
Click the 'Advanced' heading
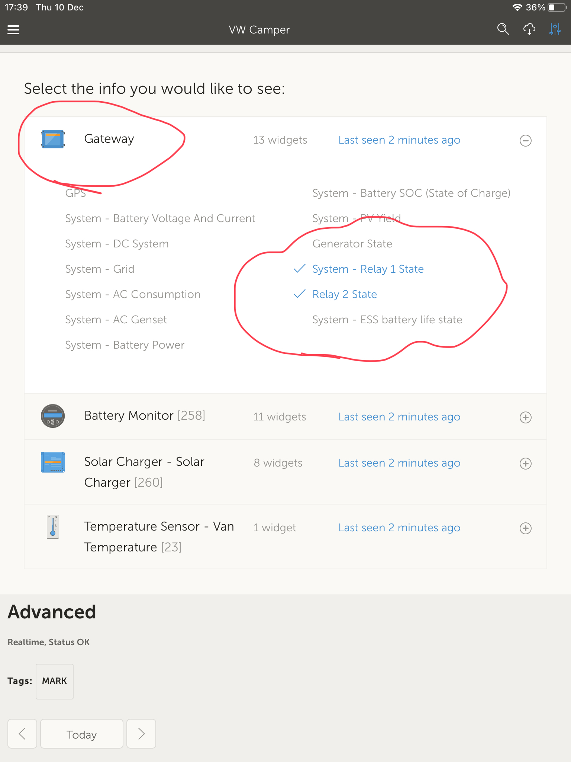point(52,612)
